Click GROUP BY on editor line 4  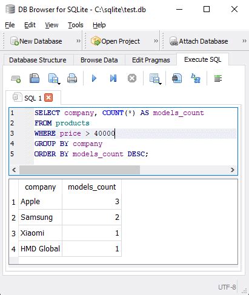(x=51, y=144)
